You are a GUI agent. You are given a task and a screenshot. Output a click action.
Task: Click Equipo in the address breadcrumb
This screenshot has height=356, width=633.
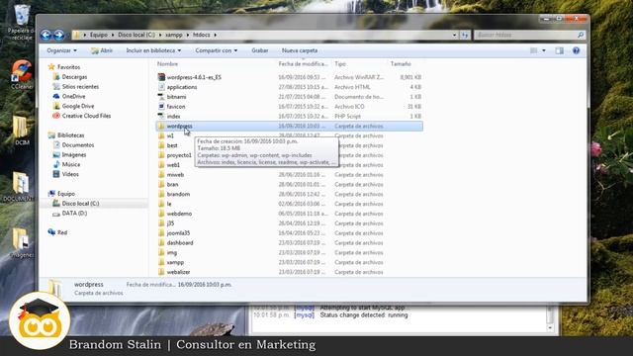click(x=99, y=36)
